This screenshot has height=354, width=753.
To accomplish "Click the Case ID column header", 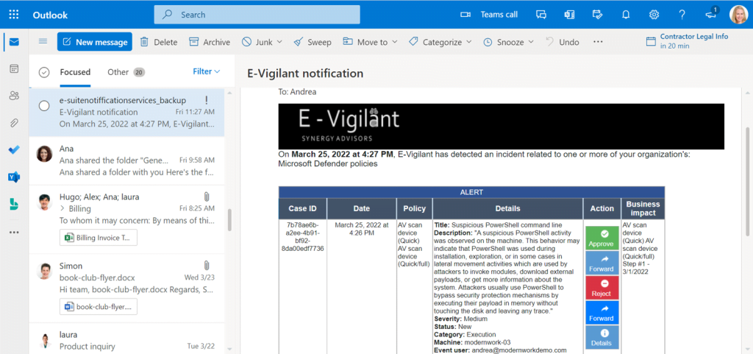I will [302, 208].
